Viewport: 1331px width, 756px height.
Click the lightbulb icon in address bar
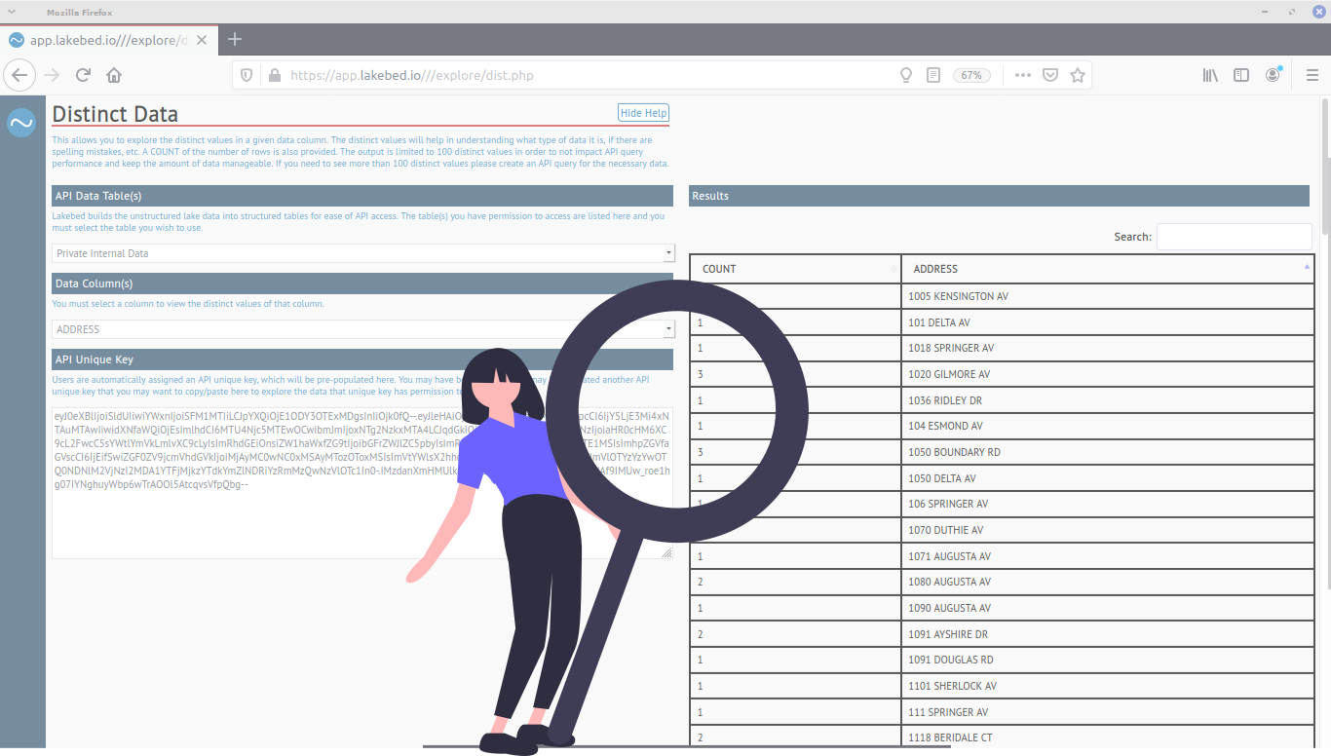tap(905, 75)
